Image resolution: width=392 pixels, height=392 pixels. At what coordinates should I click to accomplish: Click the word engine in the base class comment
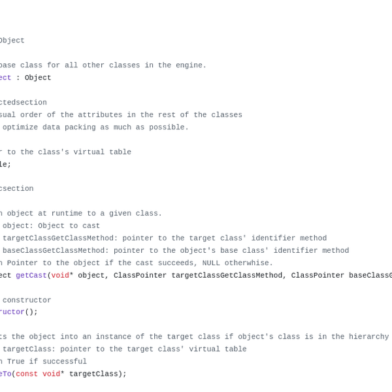click(x=189, y=65)
